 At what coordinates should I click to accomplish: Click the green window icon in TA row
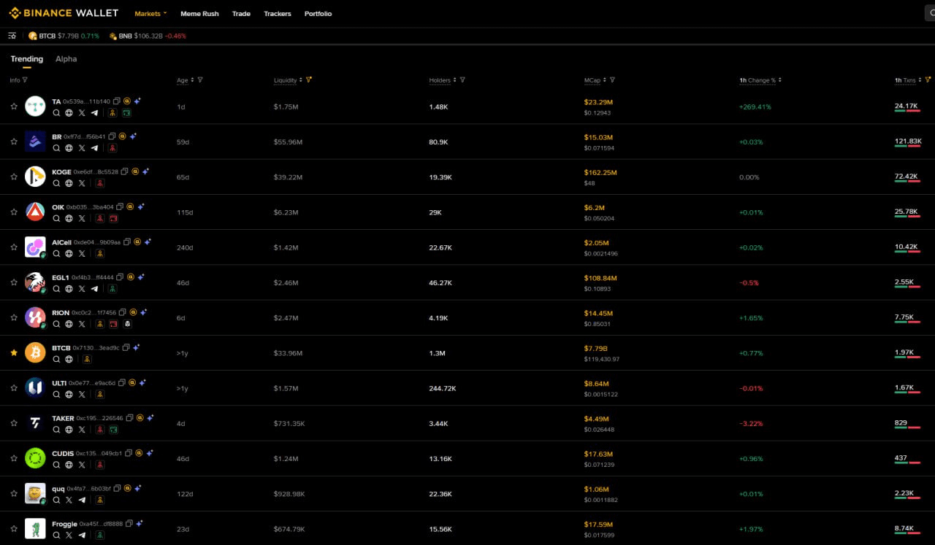(x=126, y=113)
